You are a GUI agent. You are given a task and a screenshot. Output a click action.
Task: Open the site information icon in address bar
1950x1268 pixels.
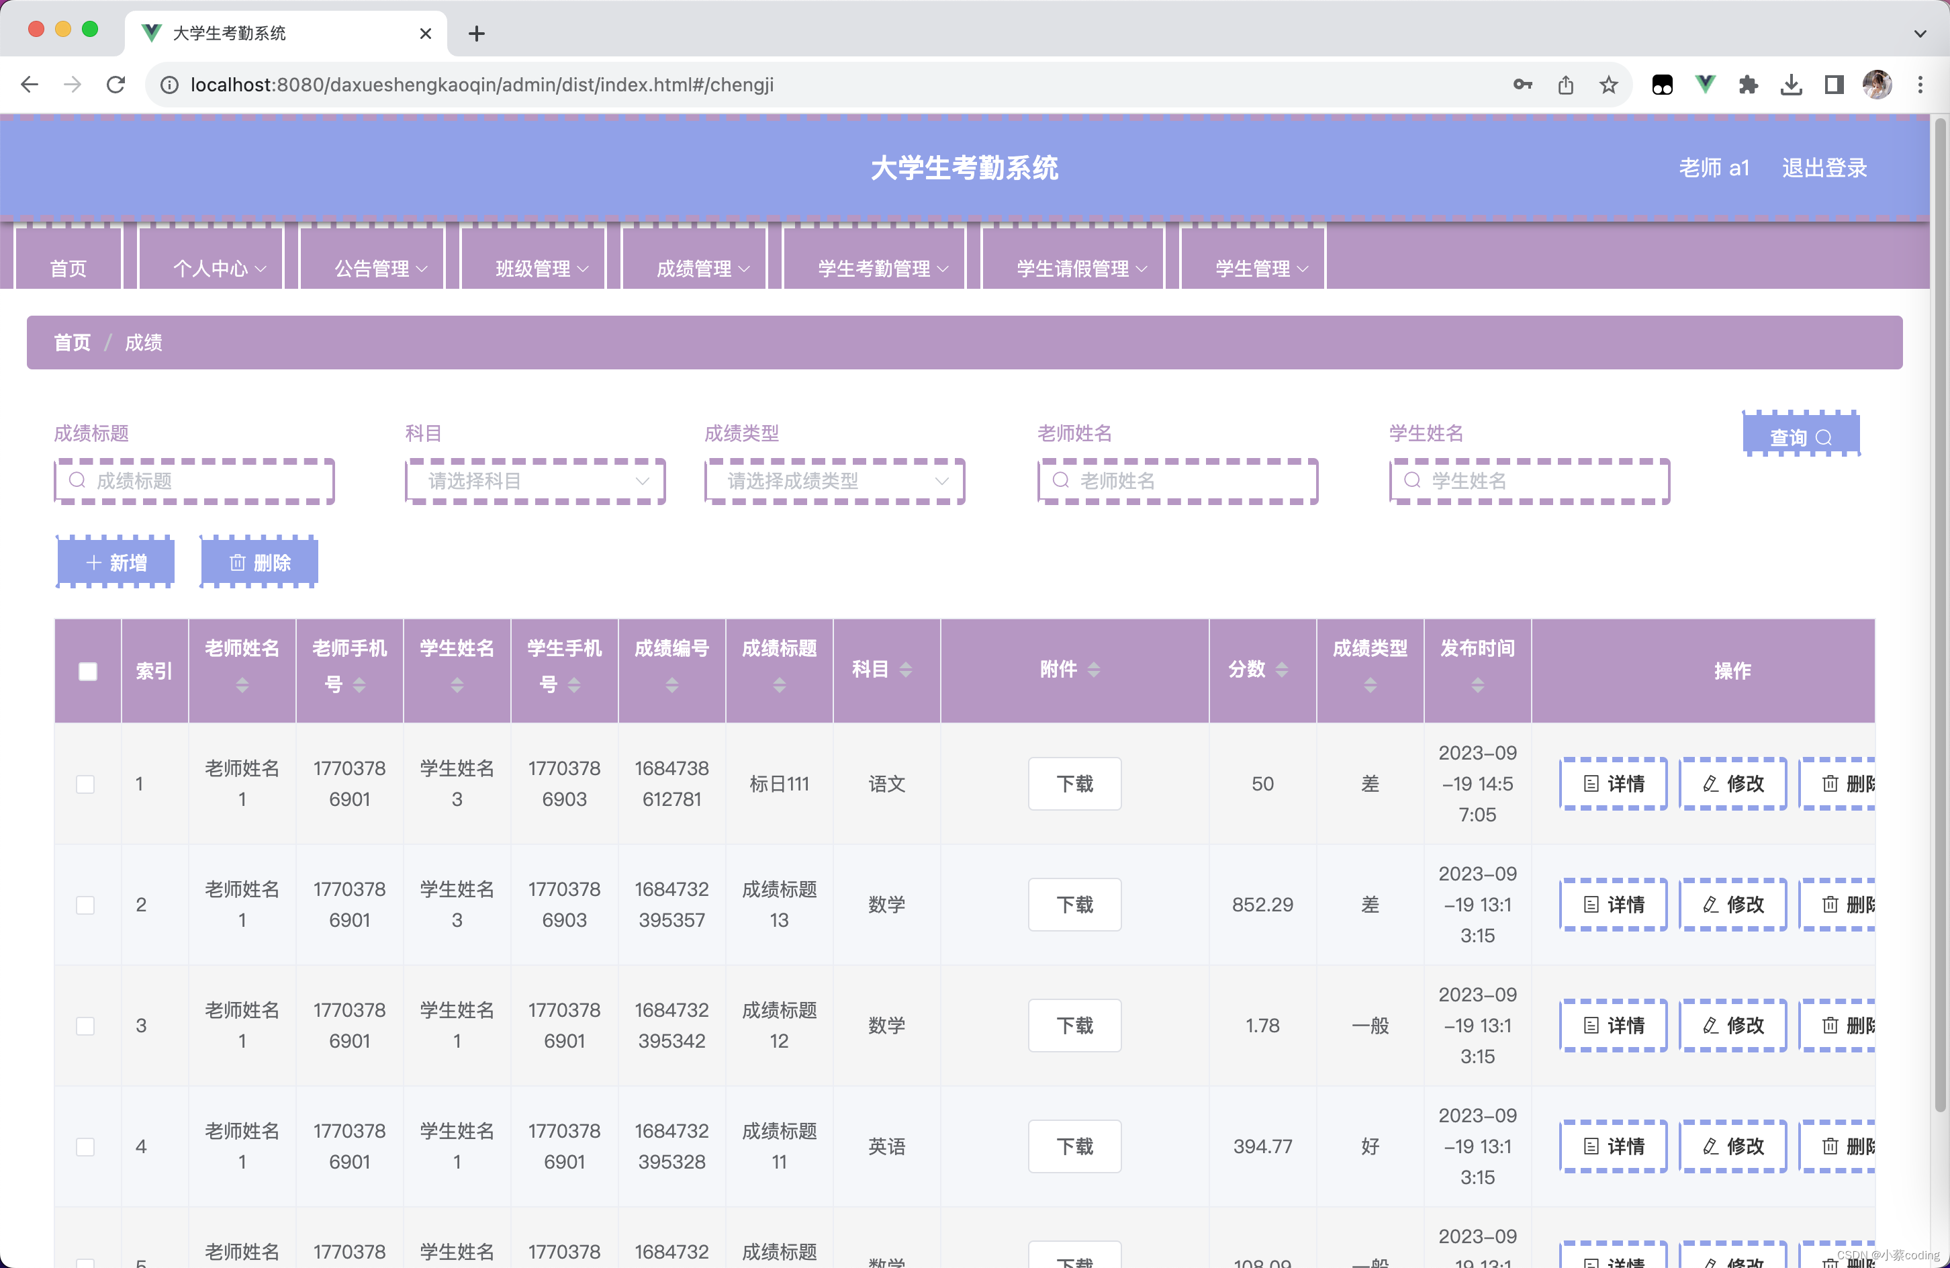pos(169,85)
